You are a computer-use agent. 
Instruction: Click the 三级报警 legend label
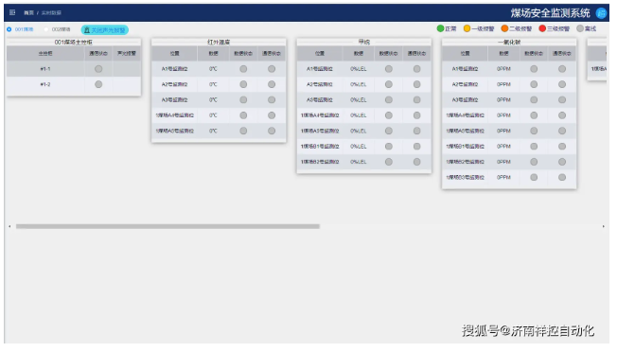558,28
